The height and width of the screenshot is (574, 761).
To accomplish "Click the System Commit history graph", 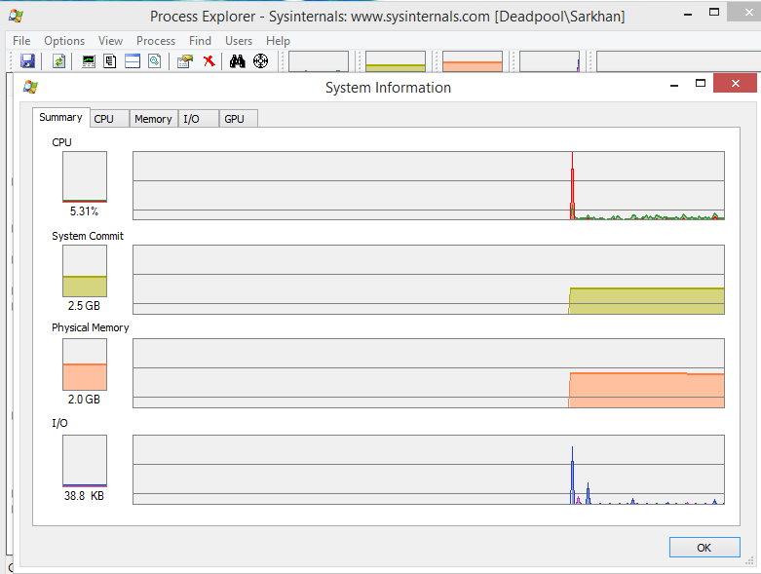I will pos(429,280).
